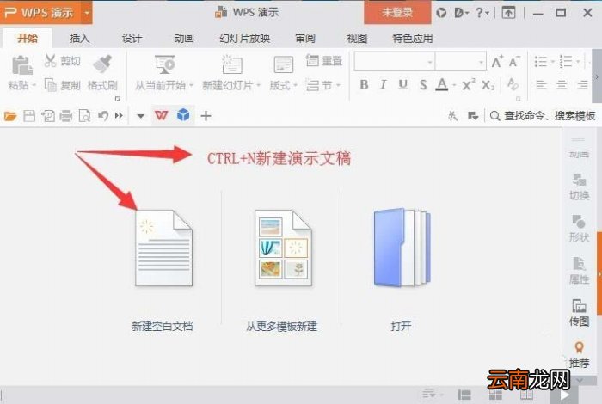Click the New Slide (新建幻灯片) icon
Viewport: 602px width, 404px height.
(x=232, y=64)
